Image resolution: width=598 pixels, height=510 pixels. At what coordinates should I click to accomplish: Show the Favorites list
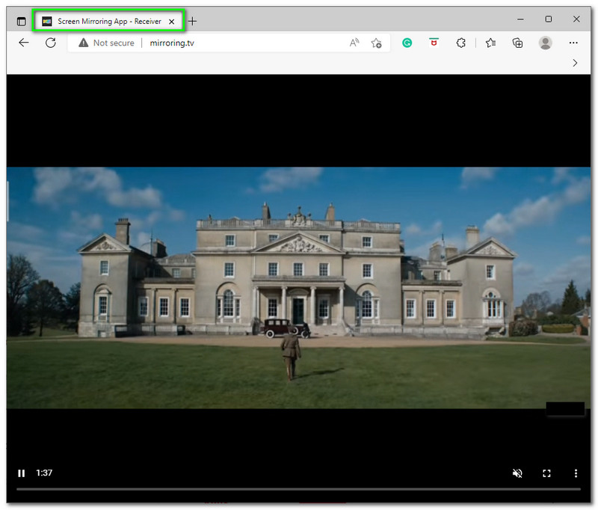click(x=490, y=43)
